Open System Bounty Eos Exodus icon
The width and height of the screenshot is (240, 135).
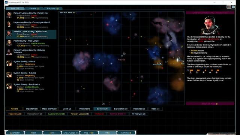click(9, 86)
